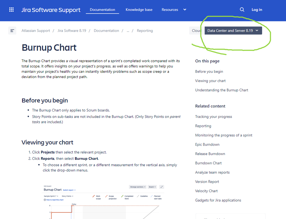Open Epic Burndown related page
Screen dimensions: 286x219
[207, 144]
